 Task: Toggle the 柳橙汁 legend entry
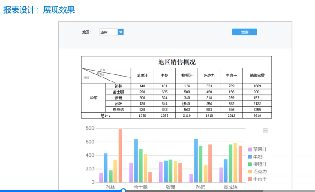[x=257, y=164]
